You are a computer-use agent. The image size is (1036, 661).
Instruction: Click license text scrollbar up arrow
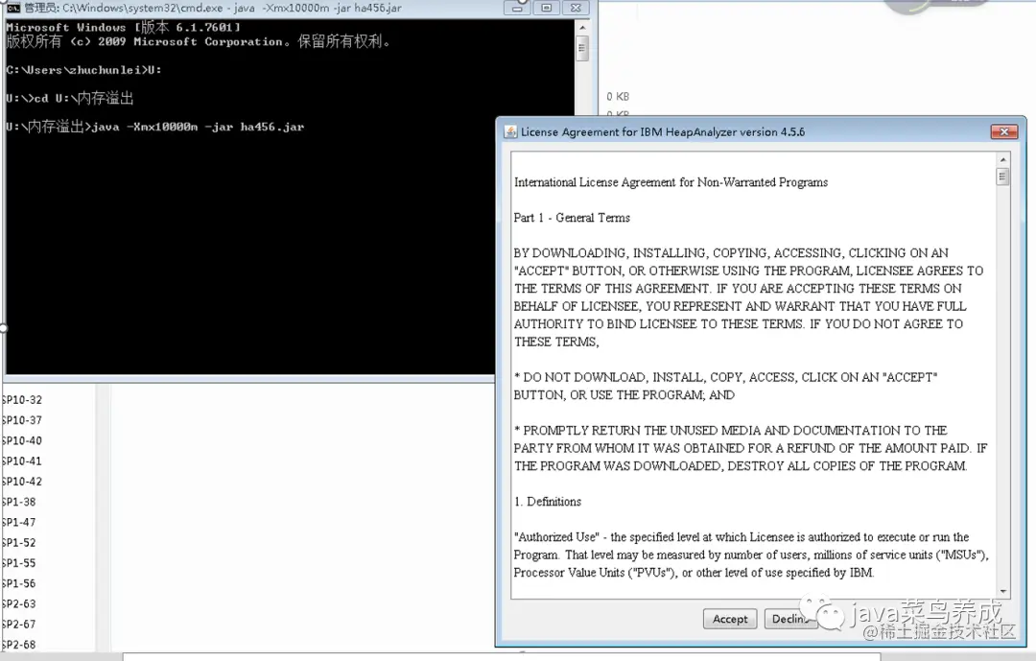pyautogui.click(x=1003, y=160)
